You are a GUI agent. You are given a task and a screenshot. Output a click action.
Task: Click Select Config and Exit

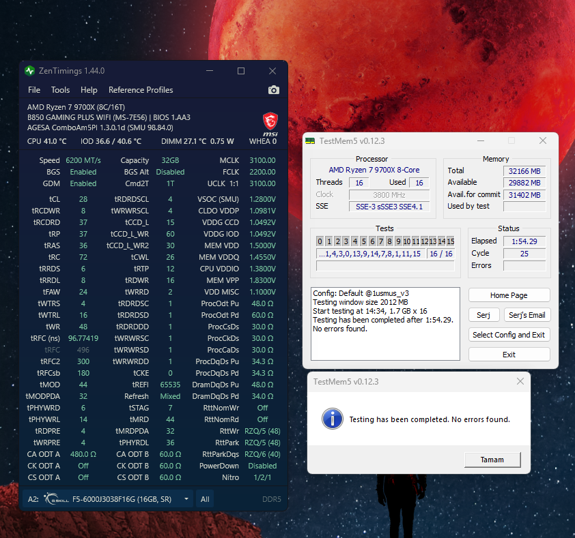coord(509,335)
